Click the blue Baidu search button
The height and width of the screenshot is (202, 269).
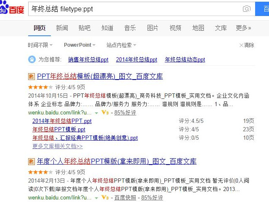pyautogui.click(x=262, y=9)
